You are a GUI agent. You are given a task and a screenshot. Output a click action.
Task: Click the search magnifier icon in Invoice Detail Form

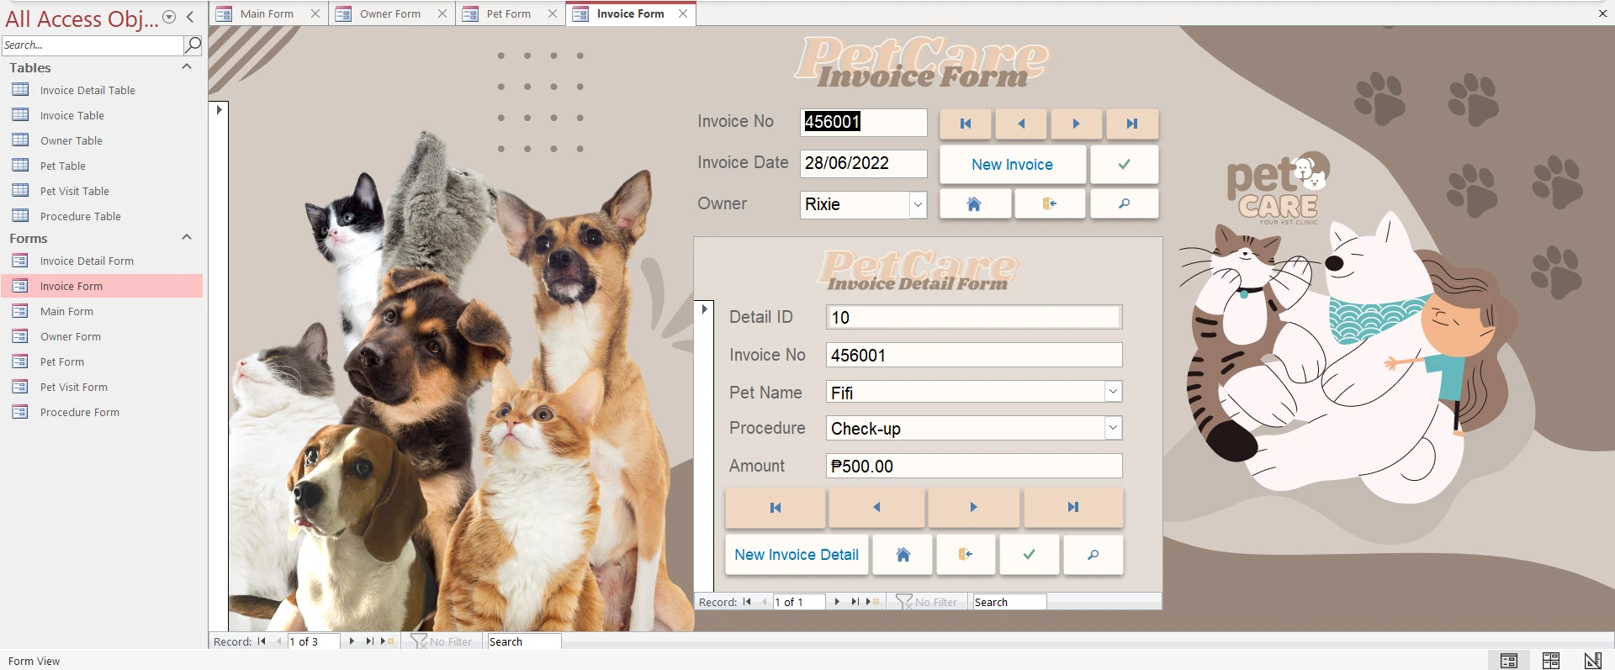click(x=1093, y=555)
